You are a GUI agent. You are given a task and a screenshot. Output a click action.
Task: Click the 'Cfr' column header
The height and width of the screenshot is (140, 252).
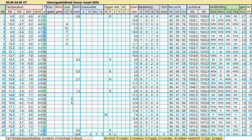tap(249, 11)
